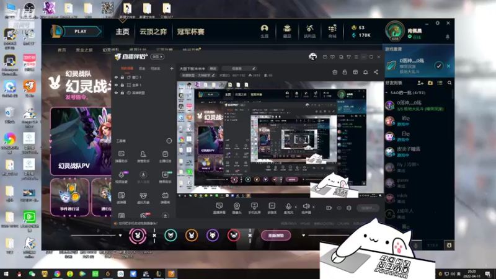Open the Windows Start menu
This screenshot has width=496, height=279.
[6, 274]
